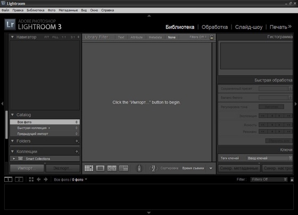
Task: Create a collection with the Коллекции plus icon
Action: (77, 152)
